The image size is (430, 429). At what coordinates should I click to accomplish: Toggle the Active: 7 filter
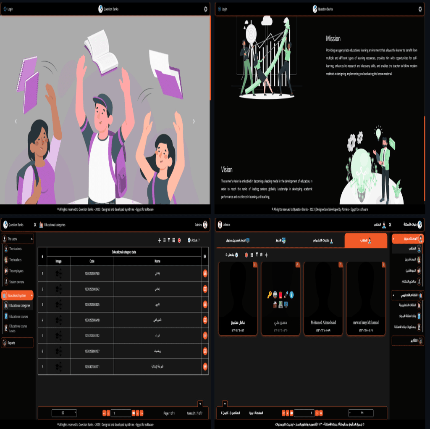(x=194, y=240)
